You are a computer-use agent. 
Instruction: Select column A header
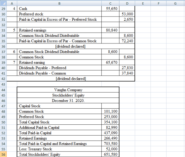[12, 4]
